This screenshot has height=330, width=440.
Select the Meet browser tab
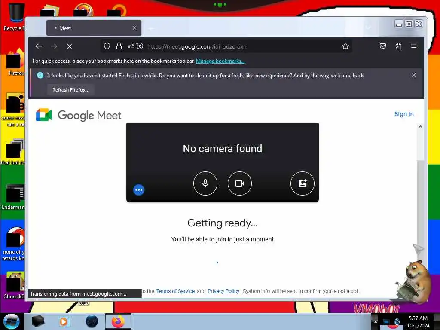point(94,28)
